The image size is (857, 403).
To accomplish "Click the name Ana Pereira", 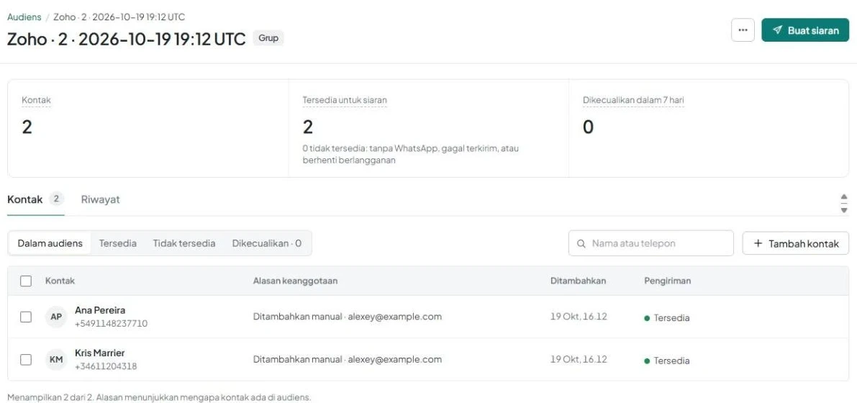I will coord(100,310).
